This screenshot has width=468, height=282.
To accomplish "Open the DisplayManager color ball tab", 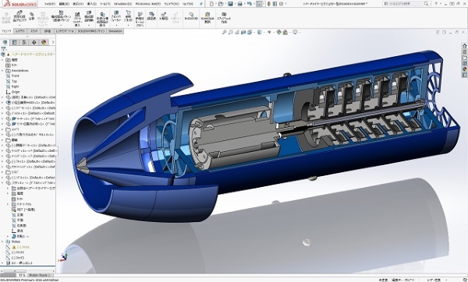I will (44, 42).
